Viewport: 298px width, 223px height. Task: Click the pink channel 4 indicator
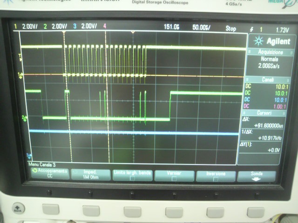[105, 26]
